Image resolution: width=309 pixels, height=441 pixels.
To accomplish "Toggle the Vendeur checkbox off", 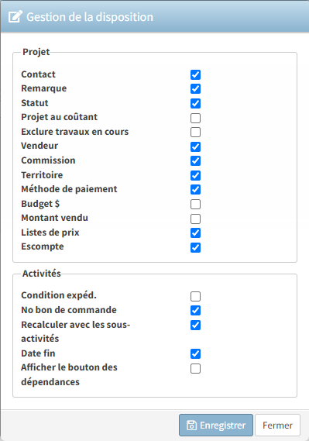I will point(195,146).
